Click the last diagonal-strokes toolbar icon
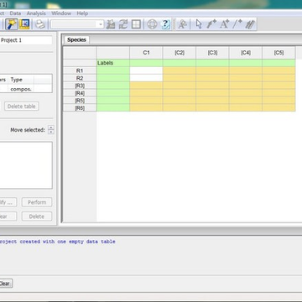302x302 pixels. pos(250,24)
